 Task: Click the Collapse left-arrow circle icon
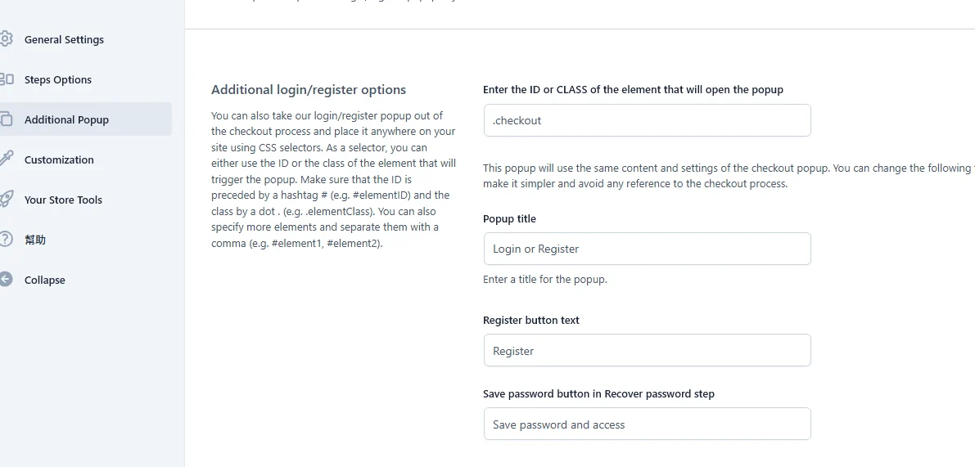coord(6,280)
